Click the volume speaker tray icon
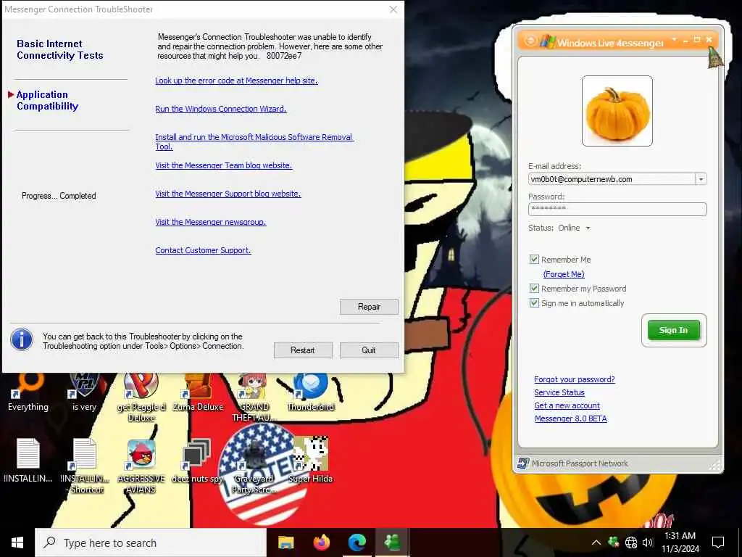This screenshot has height=557, width=742. click(648, 542)
